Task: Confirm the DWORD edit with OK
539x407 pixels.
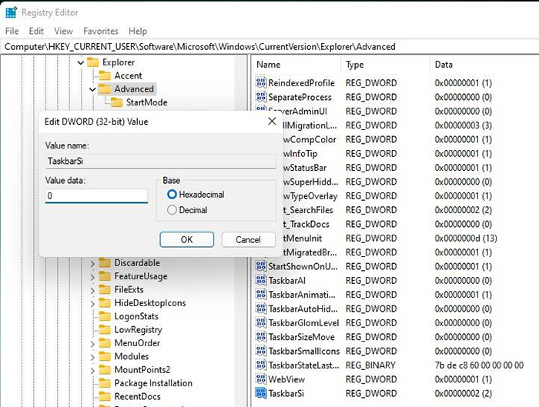Action: (186, 239)
